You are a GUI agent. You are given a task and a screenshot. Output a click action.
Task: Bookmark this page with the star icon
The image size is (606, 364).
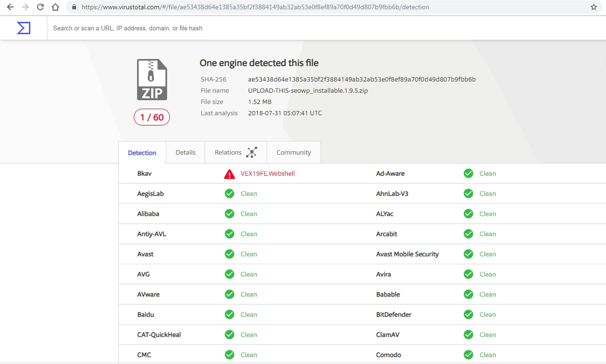(x=594, y=7)
